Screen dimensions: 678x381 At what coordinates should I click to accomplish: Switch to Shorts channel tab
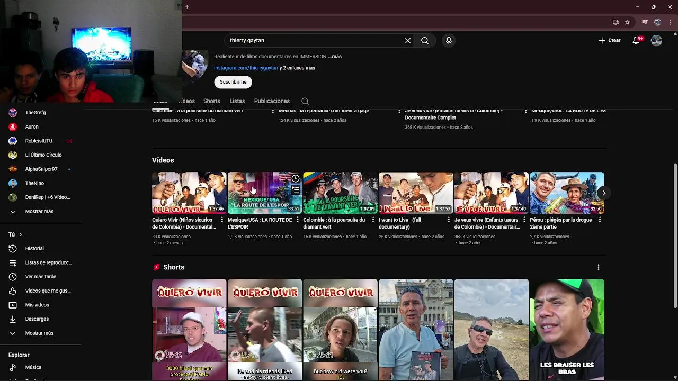click(211, 101)
